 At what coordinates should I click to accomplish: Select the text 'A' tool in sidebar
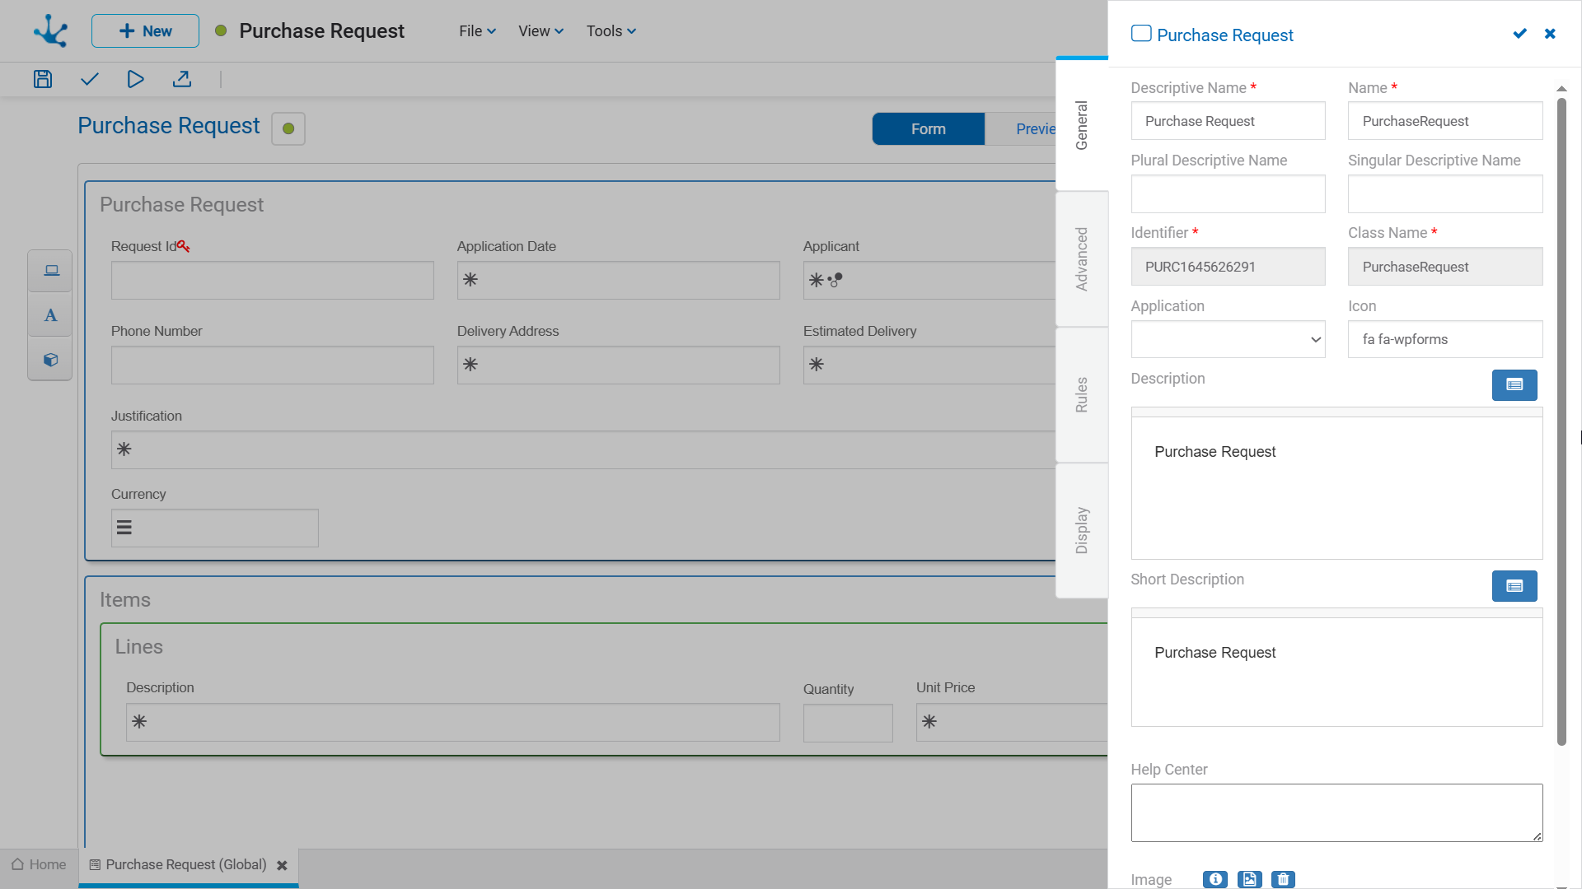point(51,315)
